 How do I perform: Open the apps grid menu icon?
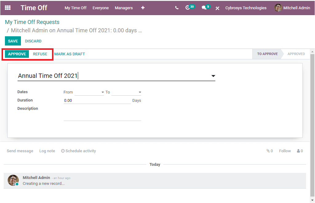click(x=8, y=8)
